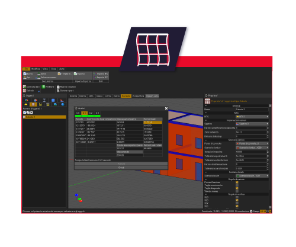
Task: Toggle the Taglio diagonale checkbox
Action: 237,188
